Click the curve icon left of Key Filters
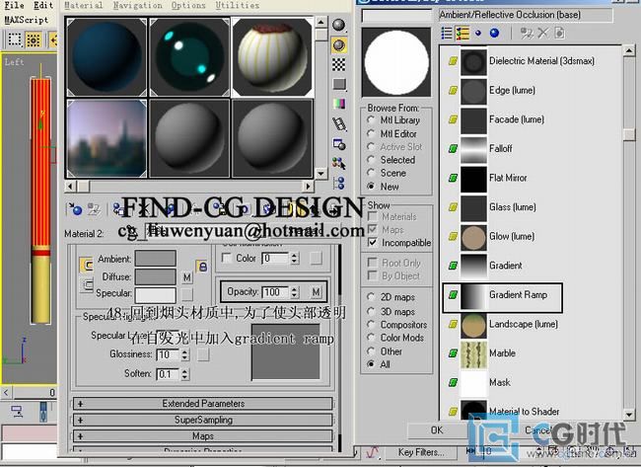 coord(372,452)
